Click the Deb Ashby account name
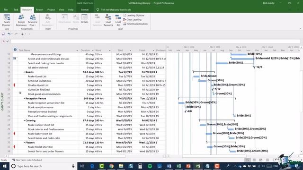Image resolution: width=303 pixels, height=170 pixels. 268,3
